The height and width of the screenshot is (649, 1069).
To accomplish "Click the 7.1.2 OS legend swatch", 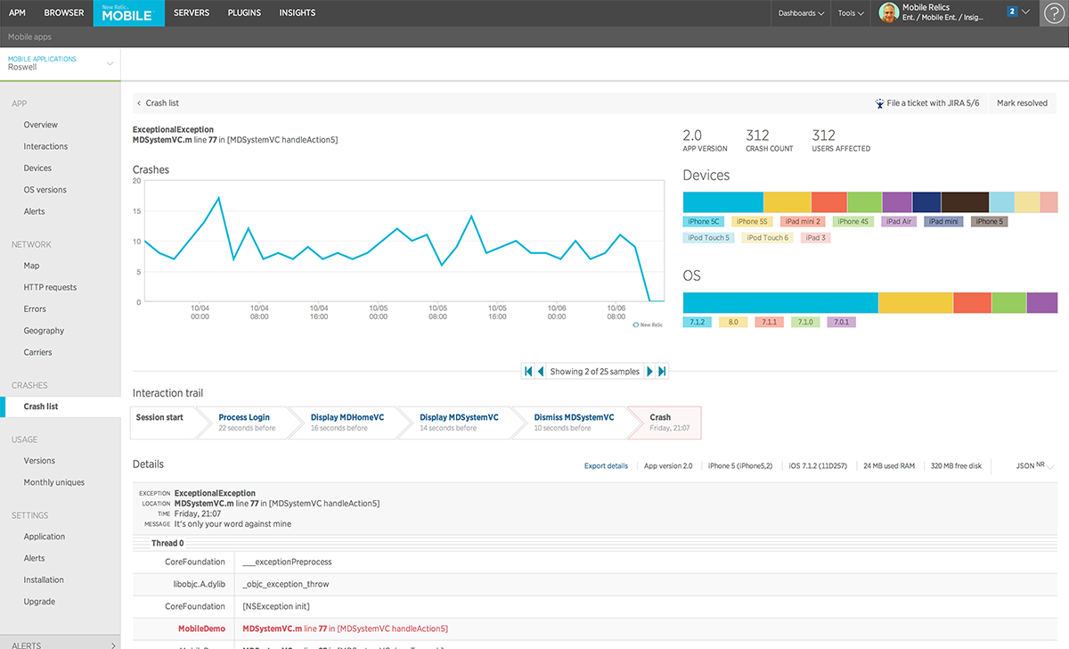I will [698, 322].
